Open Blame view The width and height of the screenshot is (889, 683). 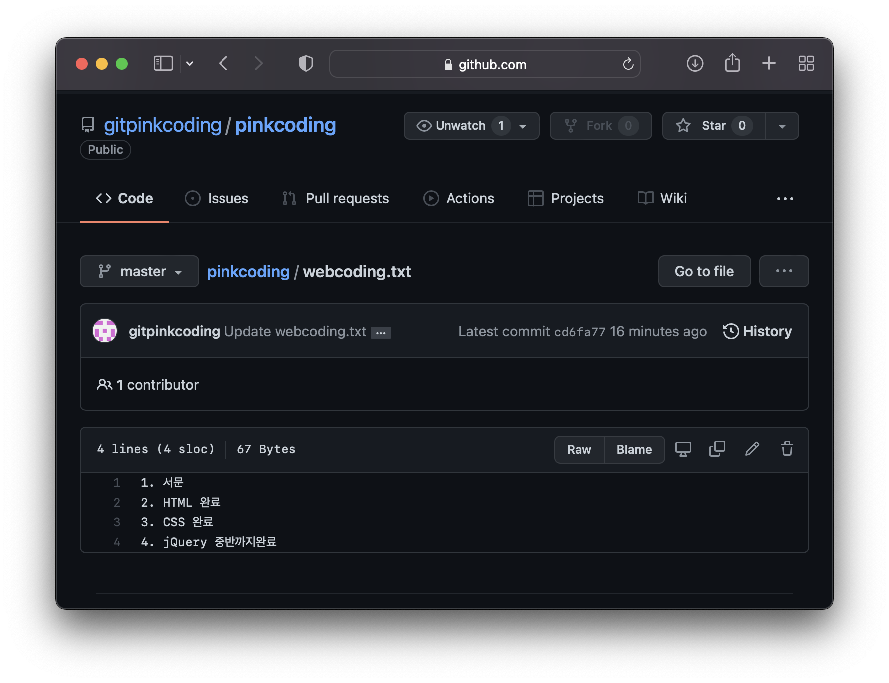pyautogui.click(x=634, y=450)
